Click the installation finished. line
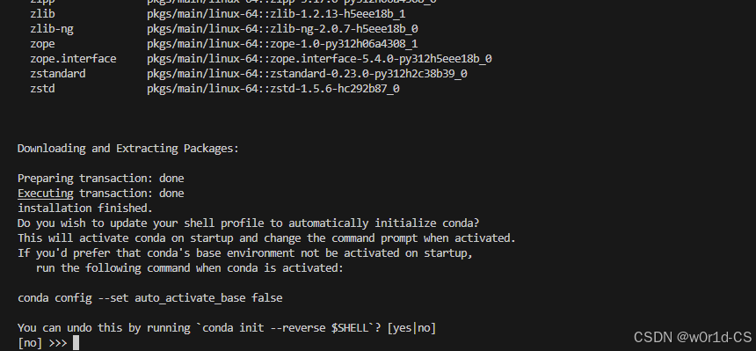 tap(85, 208)
